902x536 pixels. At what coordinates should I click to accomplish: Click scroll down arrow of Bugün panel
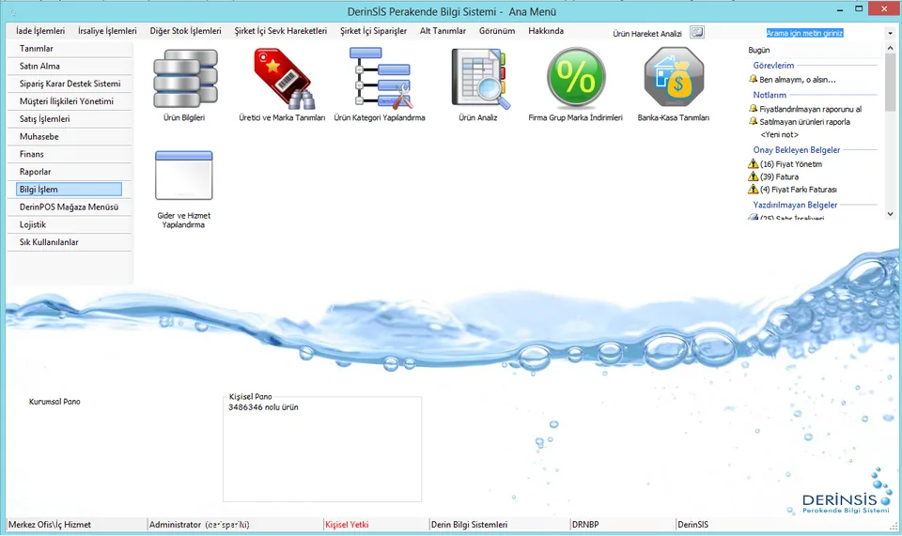(890, 214)
